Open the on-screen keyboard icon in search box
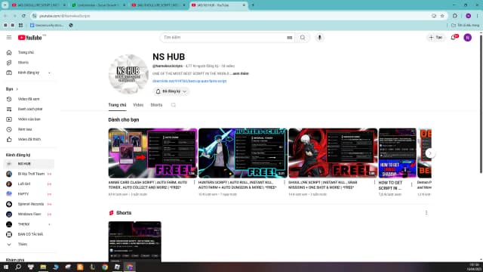Viewport: 483px width, 272px height. point(290,38)
